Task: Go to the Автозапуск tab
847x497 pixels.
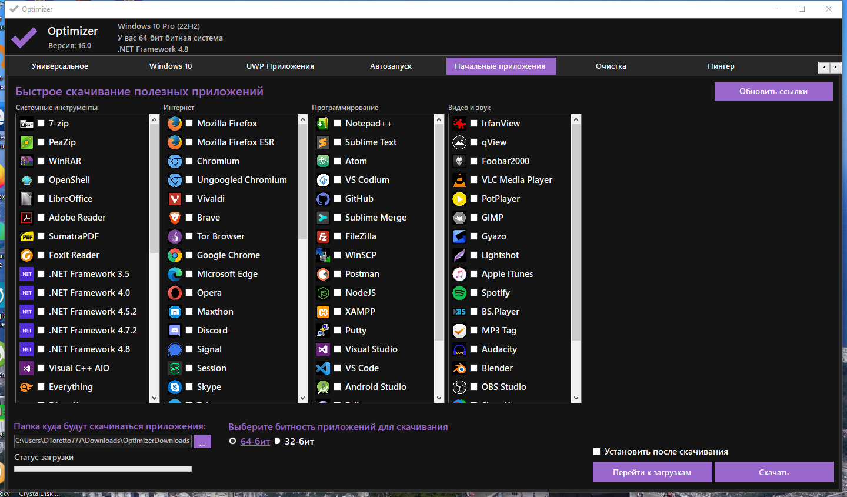Action: 391,66
